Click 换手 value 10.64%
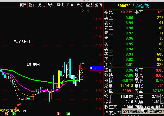This screenshot has height=116, width=164. click(x=127, y=96)
